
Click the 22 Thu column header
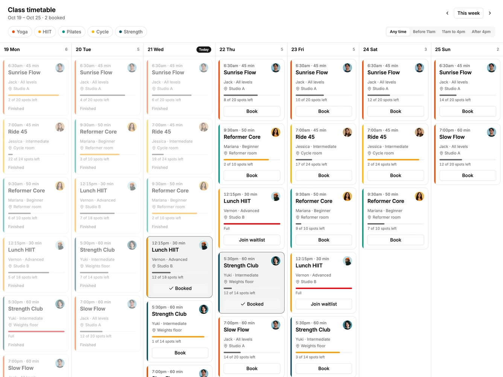(251, 49)
